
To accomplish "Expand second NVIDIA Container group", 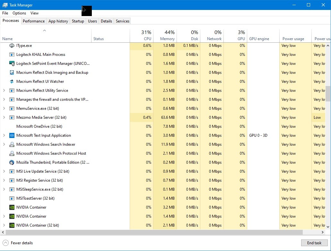I will pos(4,216).
